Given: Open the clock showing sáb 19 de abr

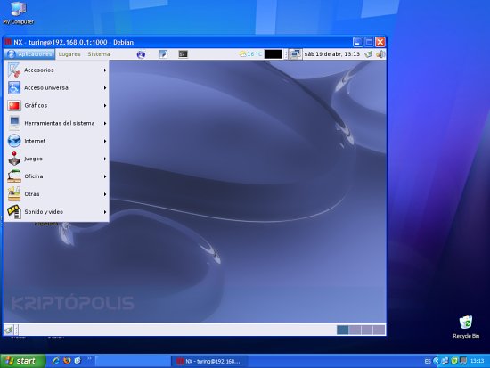Looking at the screenshot, I should (332, 54).
